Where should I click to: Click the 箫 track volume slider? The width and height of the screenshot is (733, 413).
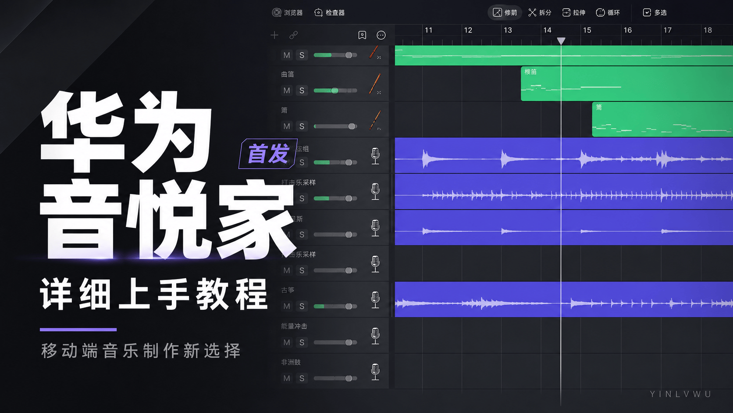coord(335,126)
